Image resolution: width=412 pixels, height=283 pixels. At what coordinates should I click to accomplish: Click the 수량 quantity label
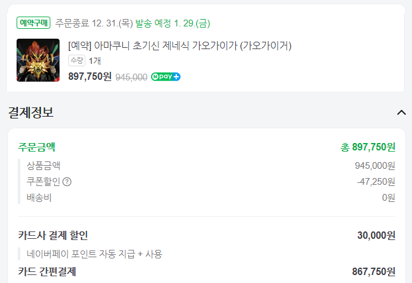click(77, 61)
